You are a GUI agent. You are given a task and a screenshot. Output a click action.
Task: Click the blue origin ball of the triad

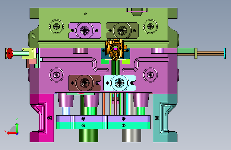point(17,133)
